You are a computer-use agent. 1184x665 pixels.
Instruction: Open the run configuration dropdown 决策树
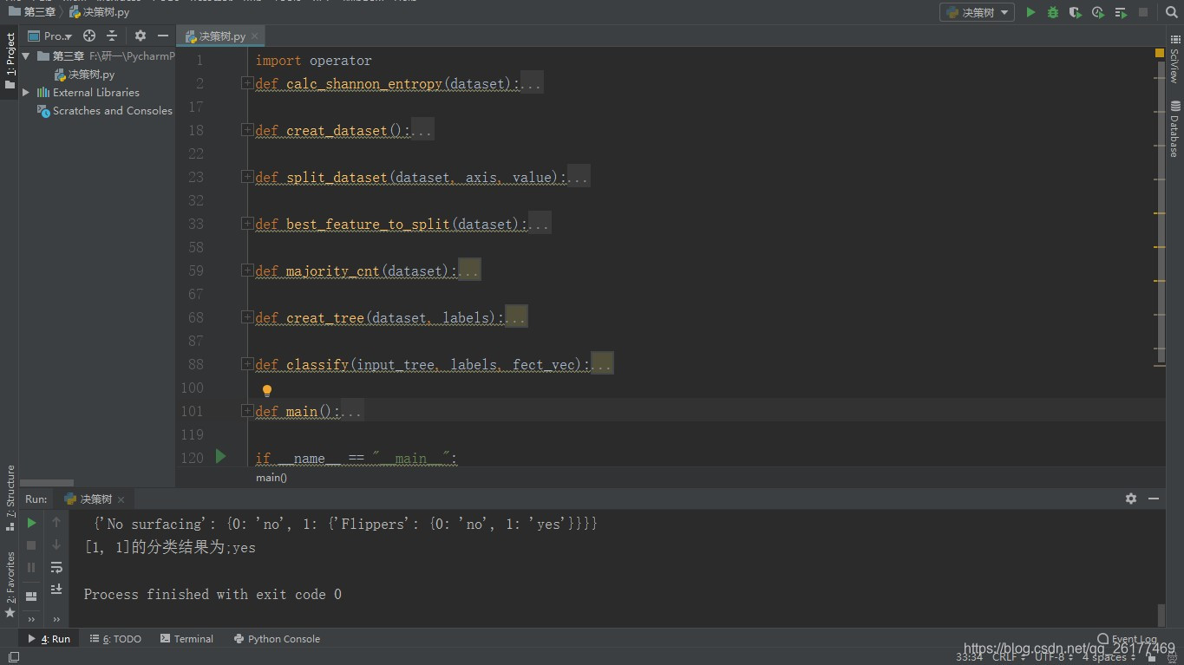click(x=977, y=12)
